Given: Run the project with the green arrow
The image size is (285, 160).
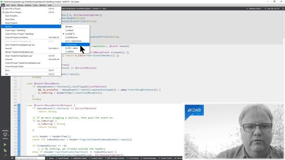Looking at the screenshot, I should 5,144.
